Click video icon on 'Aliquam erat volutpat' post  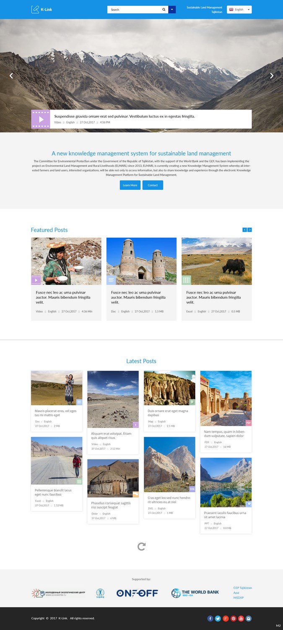(x=135, y=425)
